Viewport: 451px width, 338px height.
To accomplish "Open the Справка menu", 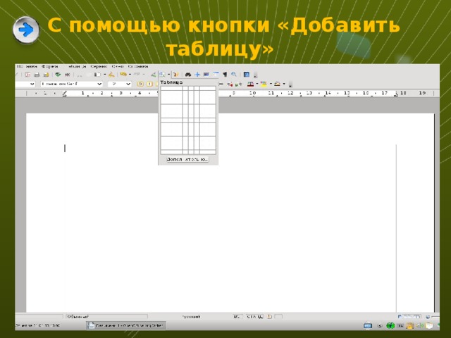I will 138,66.
